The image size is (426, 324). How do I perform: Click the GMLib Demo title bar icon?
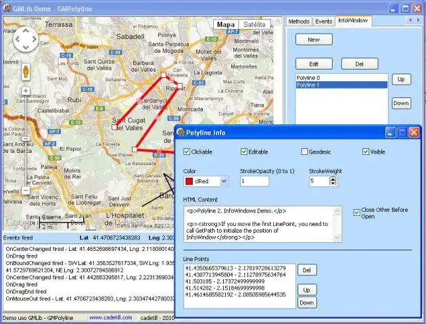(7, 8)
